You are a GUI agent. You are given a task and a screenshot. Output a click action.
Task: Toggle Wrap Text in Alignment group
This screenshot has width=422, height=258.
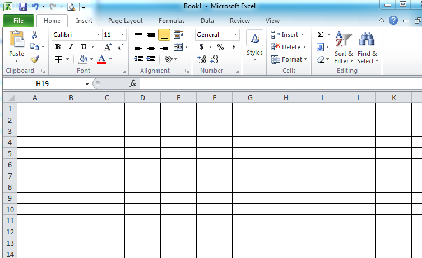tap(178, 35)
